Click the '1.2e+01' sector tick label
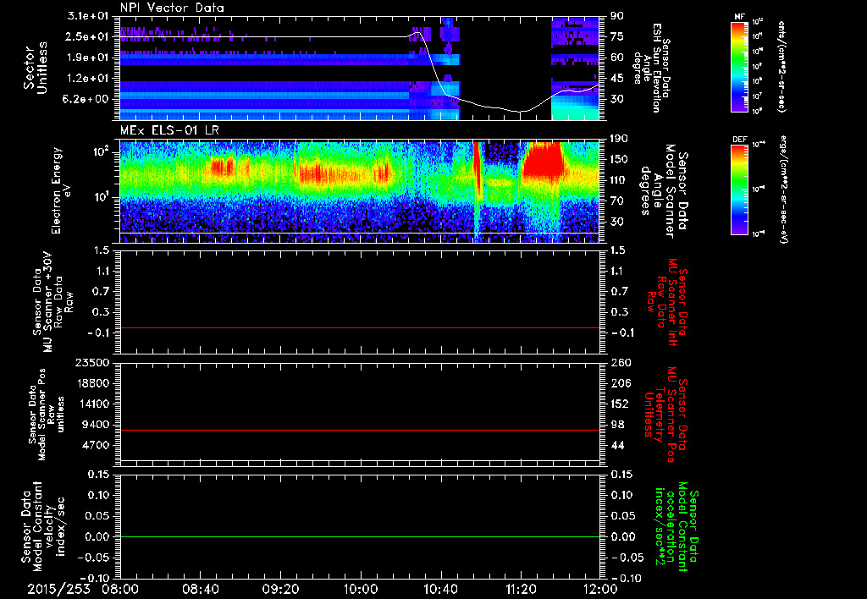 [x=89, y=79]
